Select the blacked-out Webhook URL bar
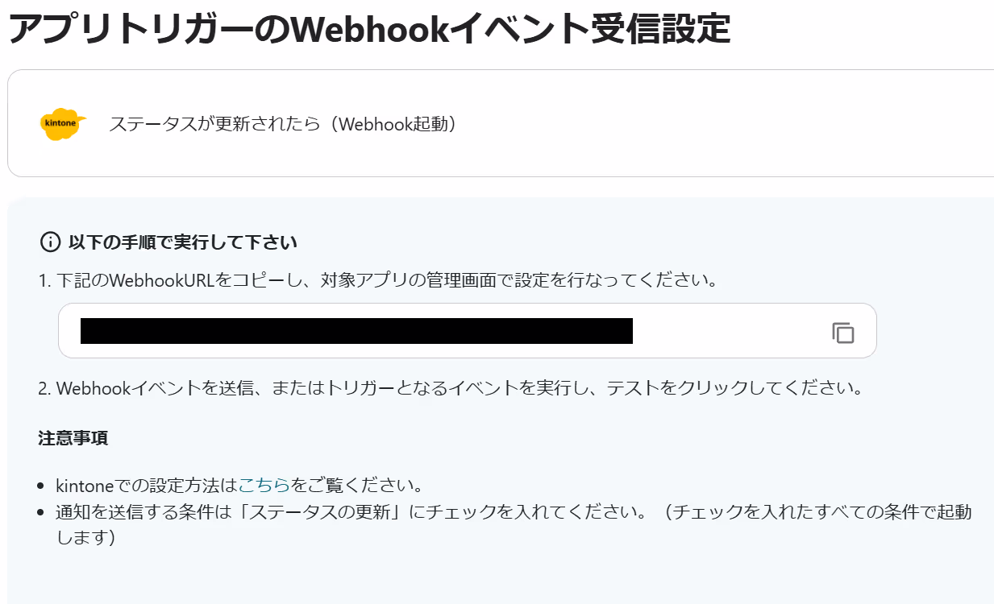Image resolution: width=994 pixels, height=604 pixels. point(356,331)
